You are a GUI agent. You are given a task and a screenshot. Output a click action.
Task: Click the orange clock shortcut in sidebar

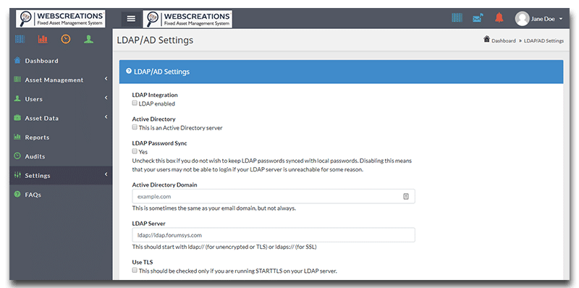tap(66, 39)
